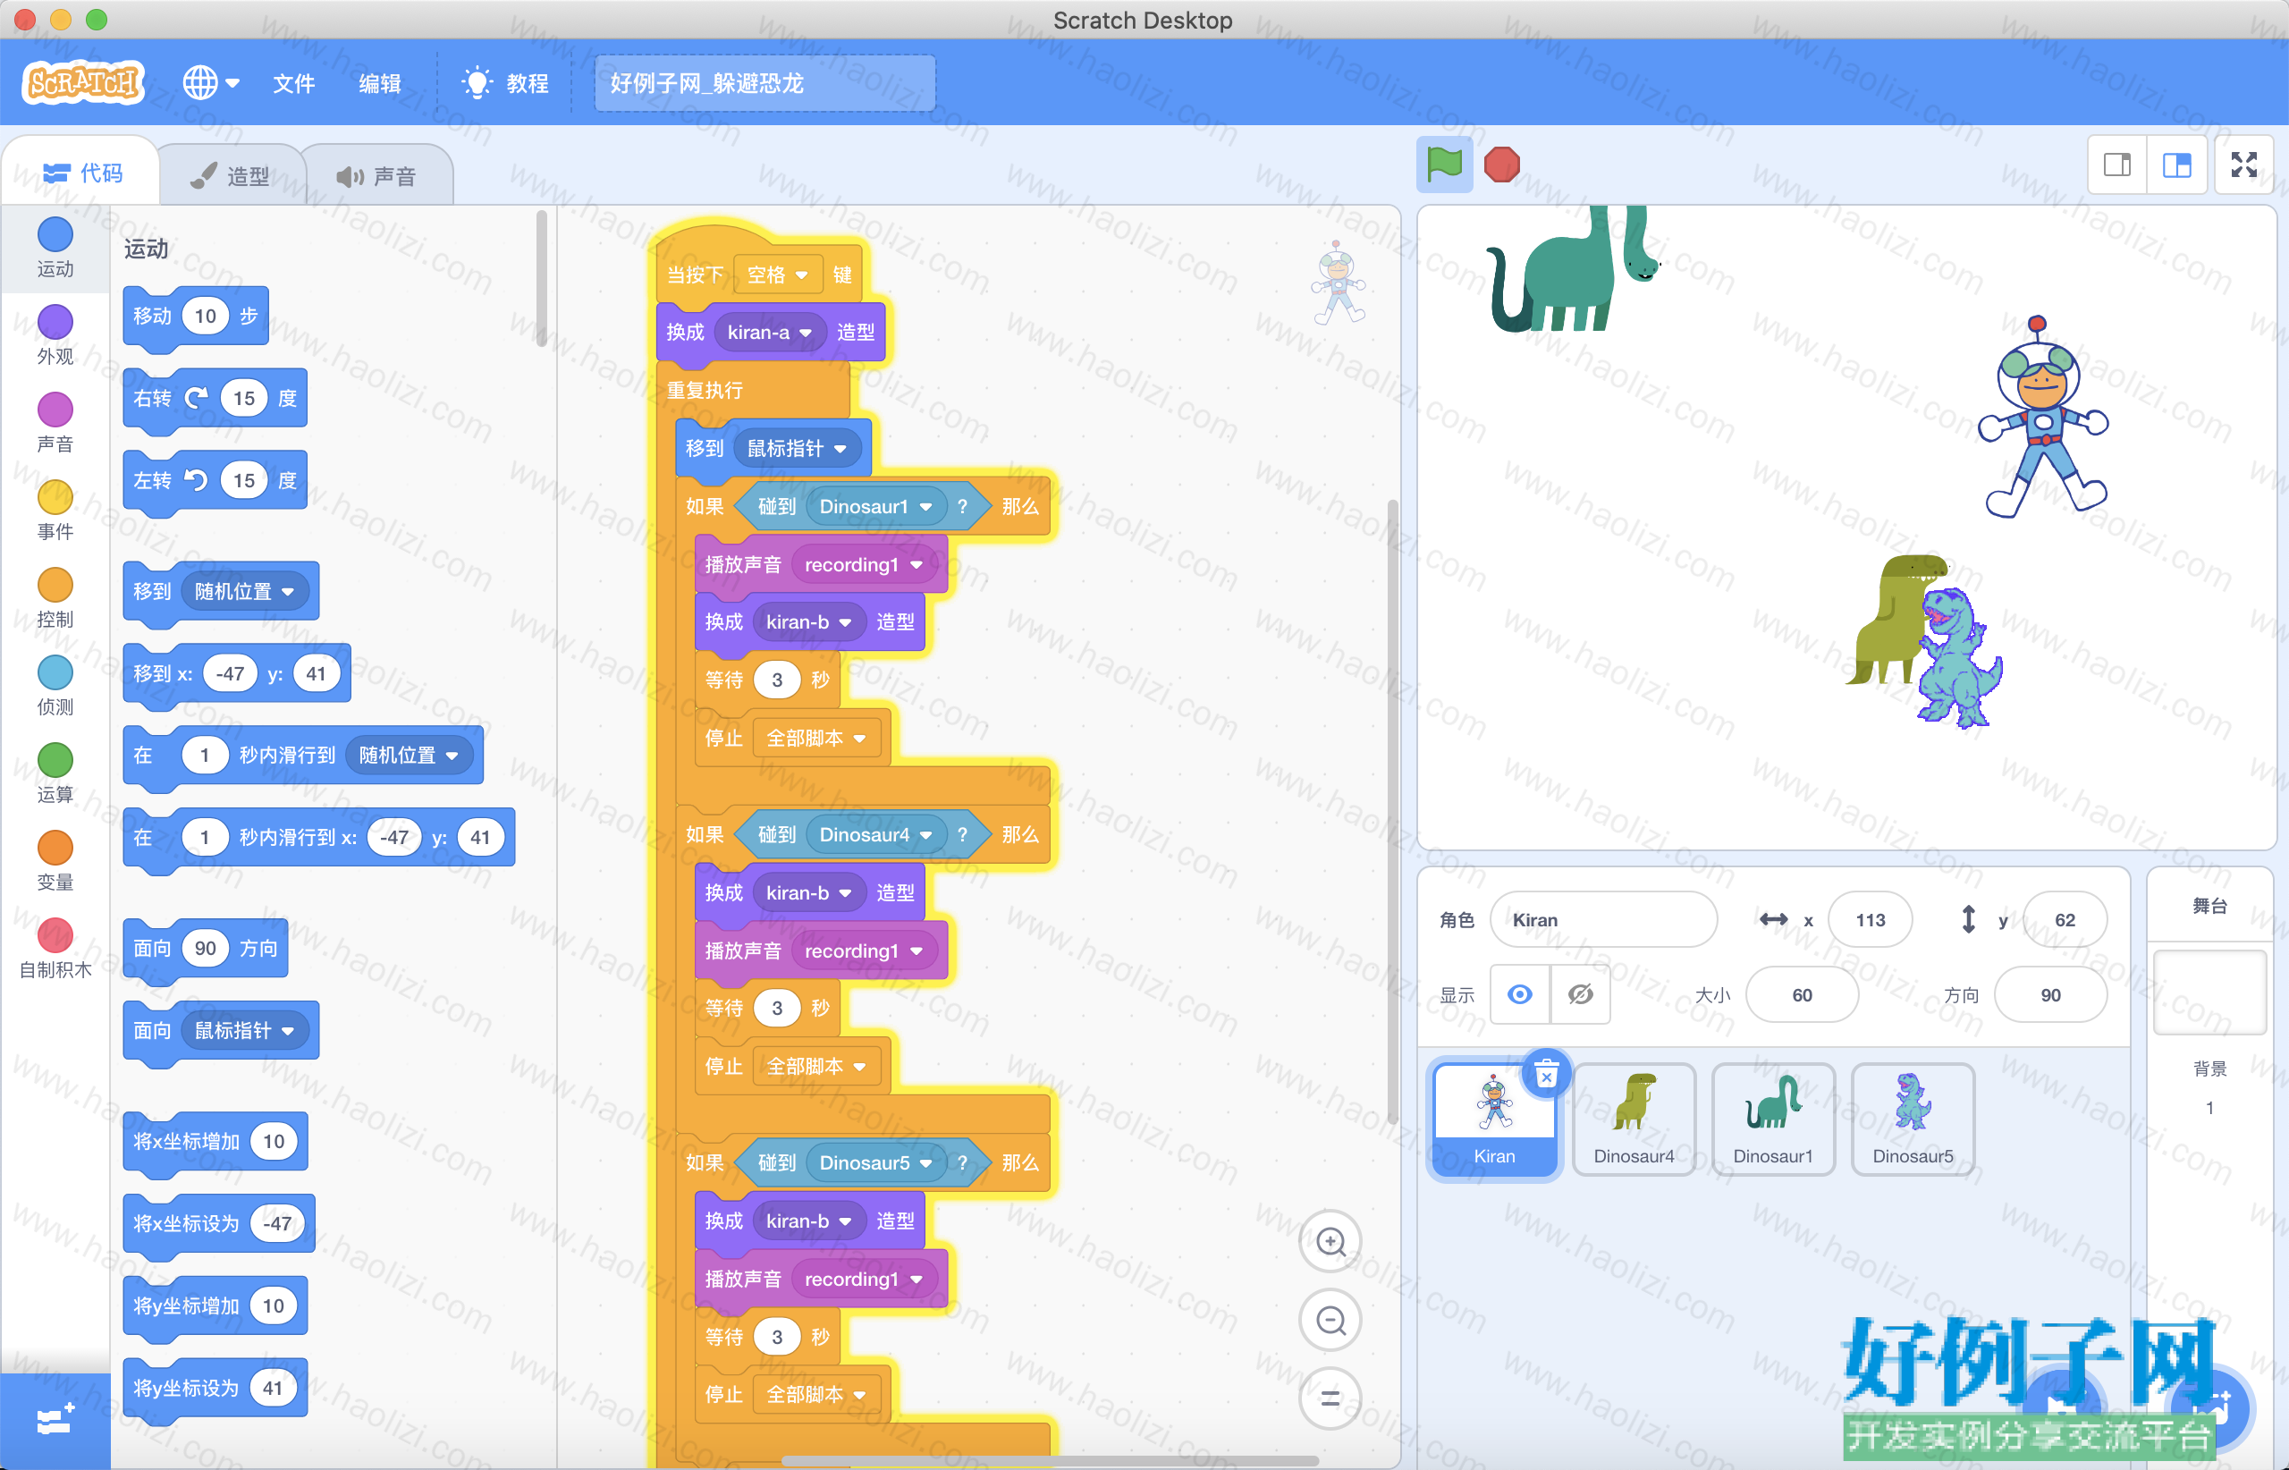Switch to large stage layout
2289x1470 pixels.
point(2176,165)
